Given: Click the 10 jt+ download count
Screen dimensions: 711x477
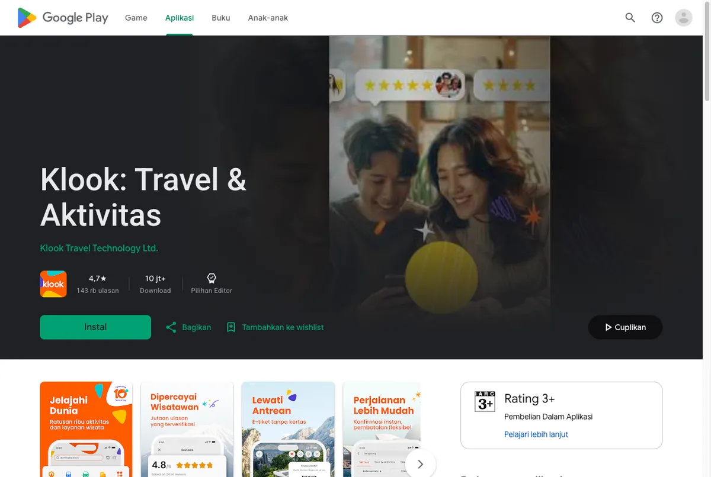Looking at the screenshot, I should coord(155,278).
